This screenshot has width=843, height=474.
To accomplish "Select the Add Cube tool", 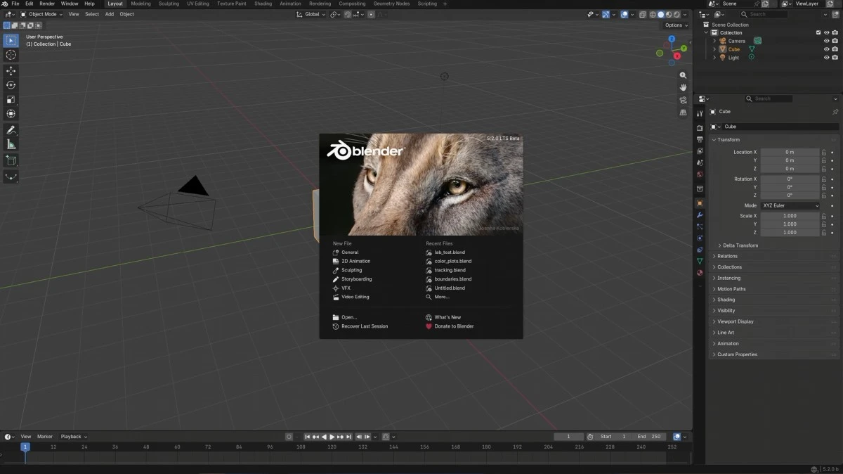I will coord(11,160).
